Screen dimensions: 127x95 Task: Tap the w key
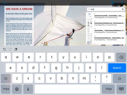pos(17,57)
